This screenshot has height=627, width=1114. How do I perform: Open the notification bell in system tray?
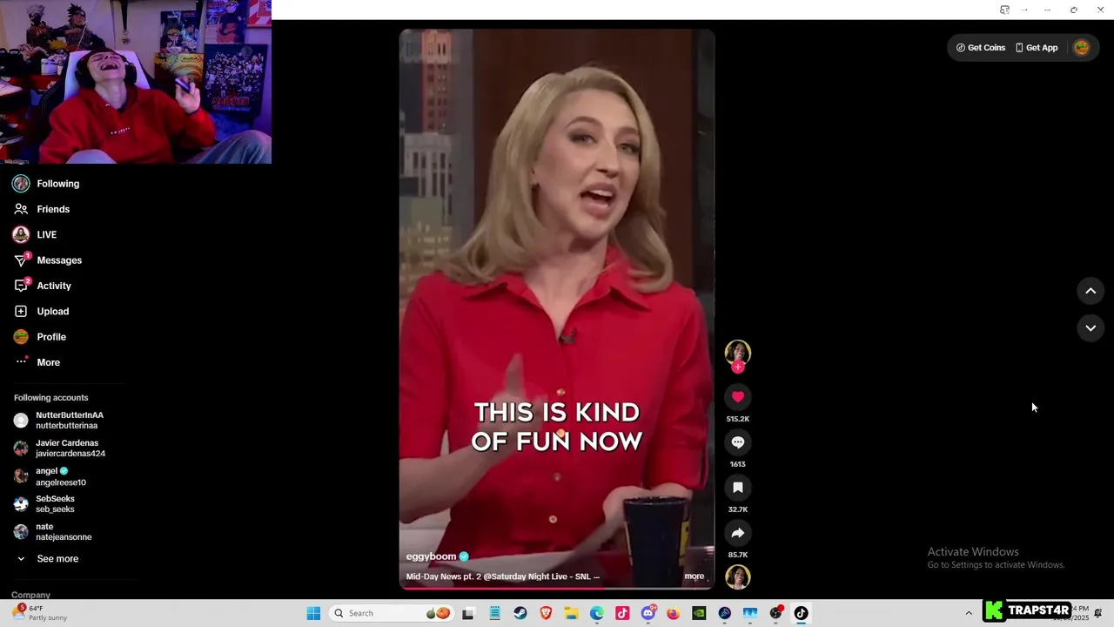click(1098, 613)
